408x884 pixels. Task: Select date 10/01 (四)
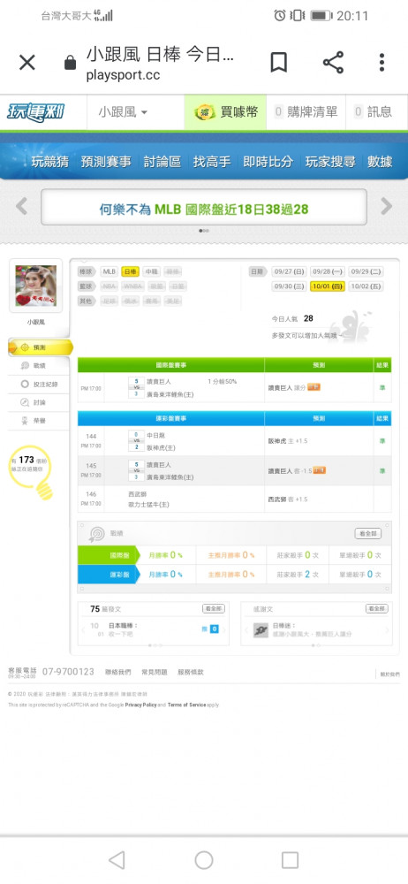[328, 286]
